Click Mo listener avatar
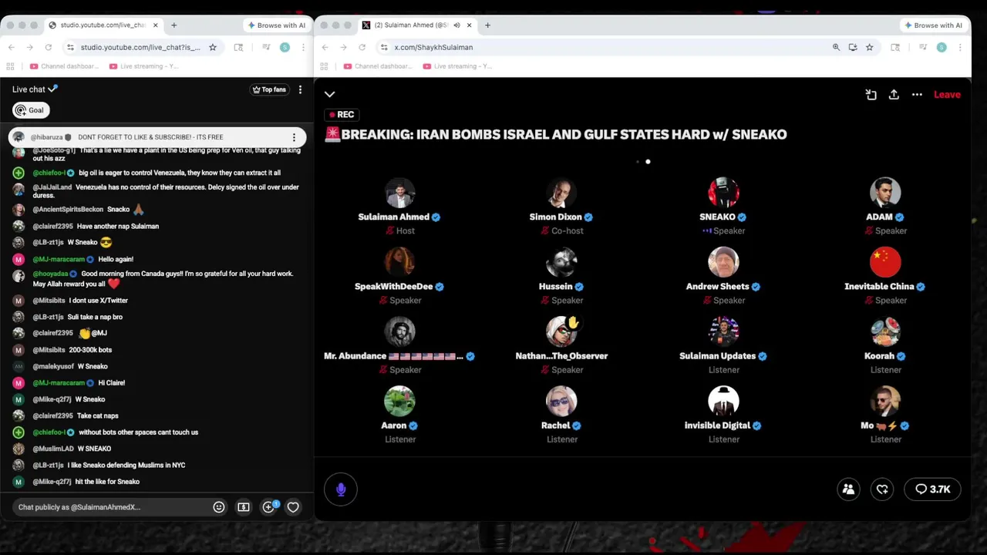 [x=885, y=401]
